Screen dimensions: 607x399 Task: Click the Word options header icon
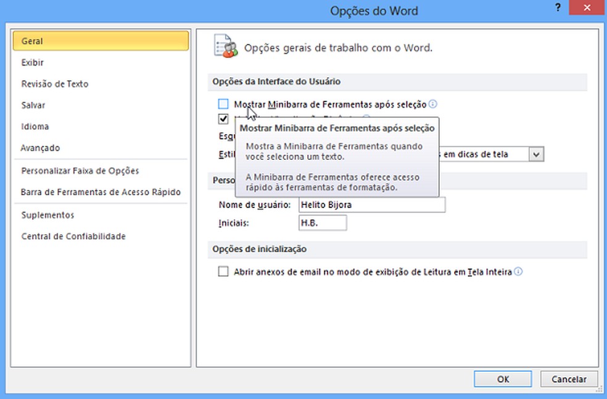pyautogui.click(x=226, y=46)
